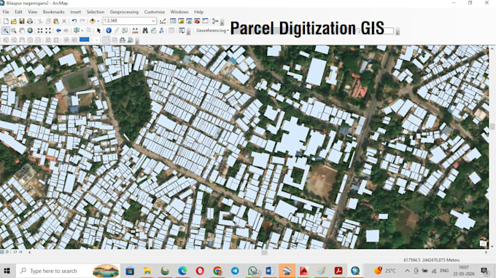Image resolution: width=496 pixels, height=278 pixels.
Task: Open the Catalog window icon
Action: [181, 21]
